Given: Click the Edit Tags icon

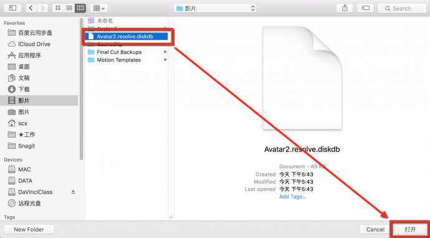Looking at the screenshot, I should point(366,8).
